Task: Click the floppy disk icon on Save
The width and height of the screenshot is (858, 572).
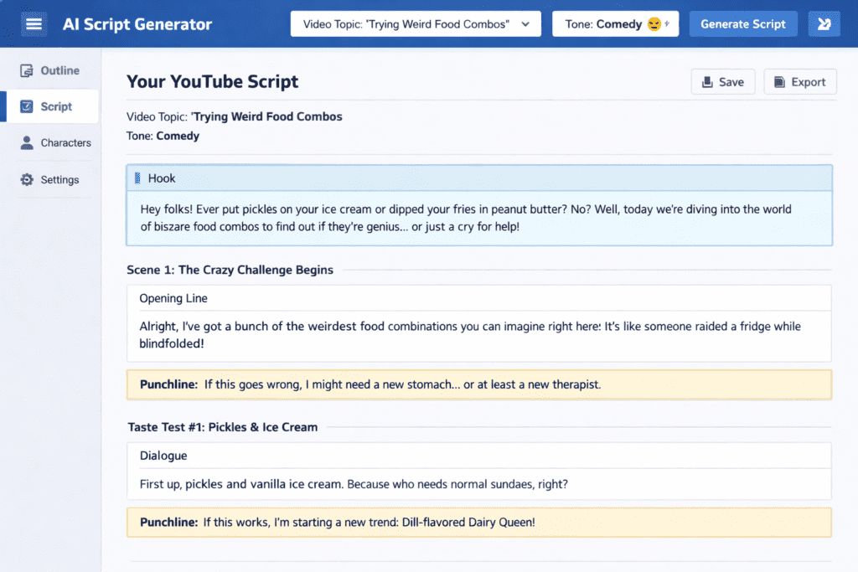Action: tap(707, 82)
